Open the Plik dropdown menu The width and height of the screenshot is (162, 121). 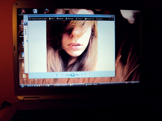(52, 19)
